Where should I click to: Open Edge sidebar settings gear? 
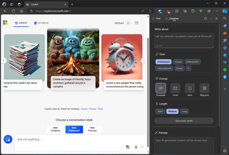(225, 151)
